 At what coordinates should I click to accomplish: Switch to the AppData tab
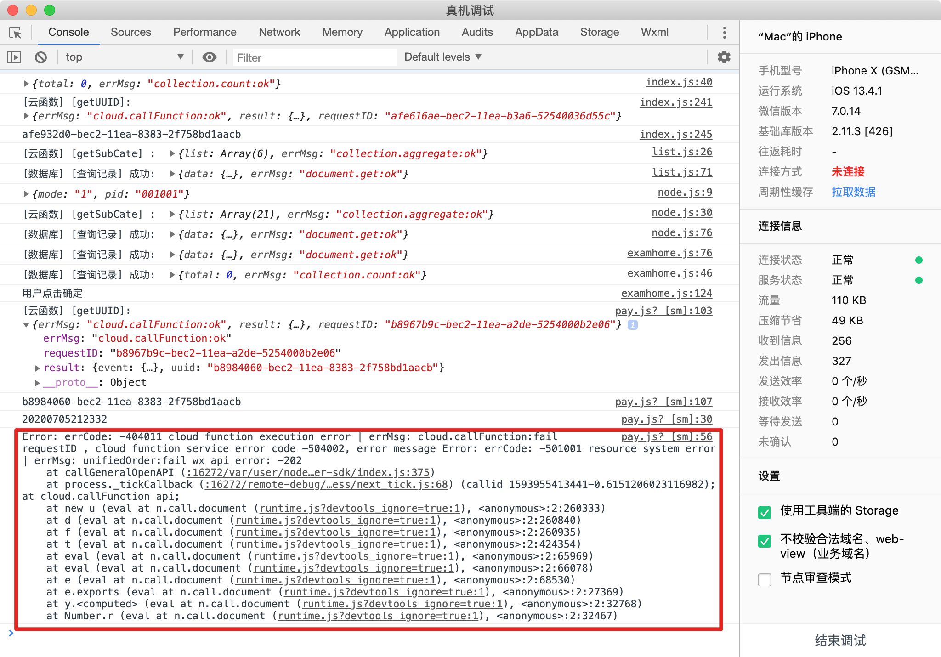tap(536, 33)
